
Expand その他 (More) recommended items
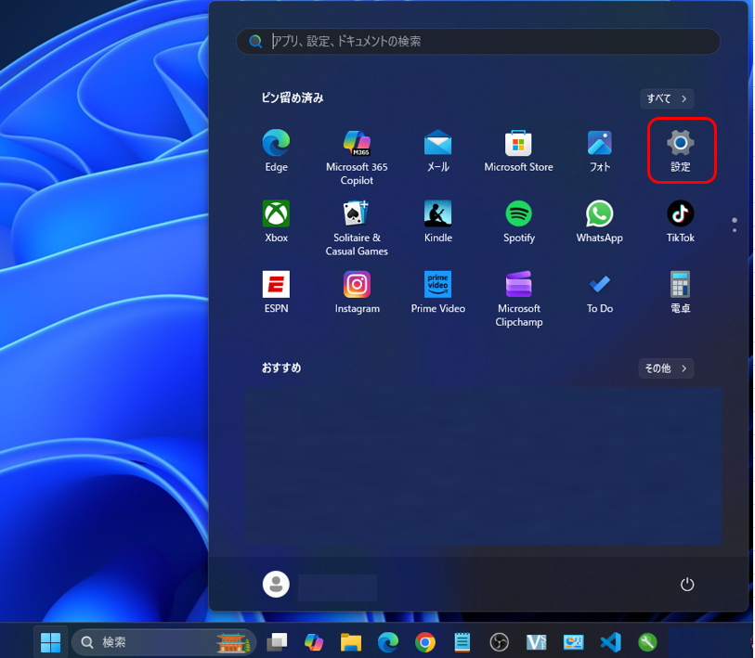[x=667, y=368]
